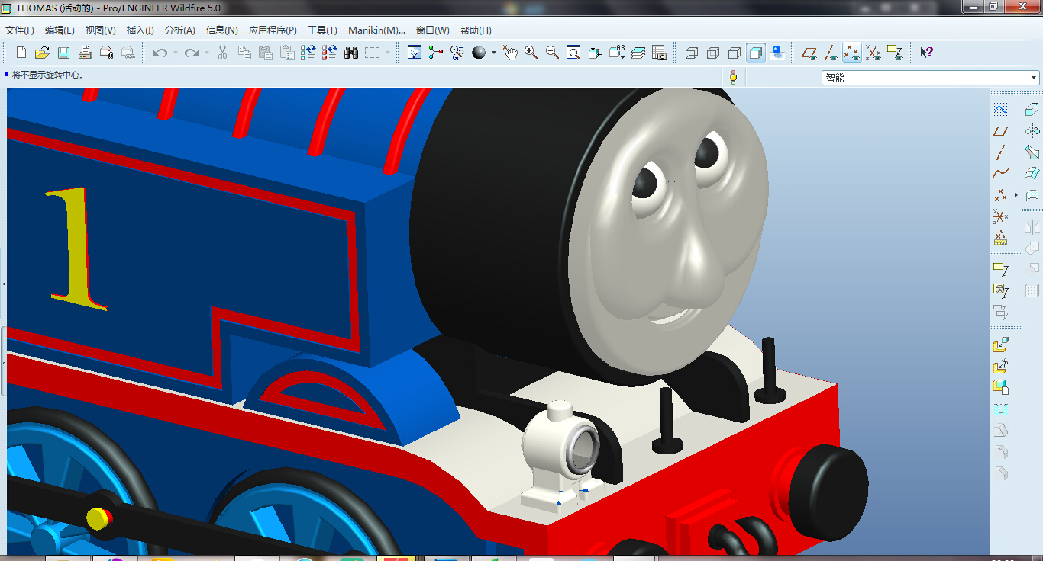Switch display to hidden line
The image size is (1043, 561).
pyautogui.click(x=713, y=53)
